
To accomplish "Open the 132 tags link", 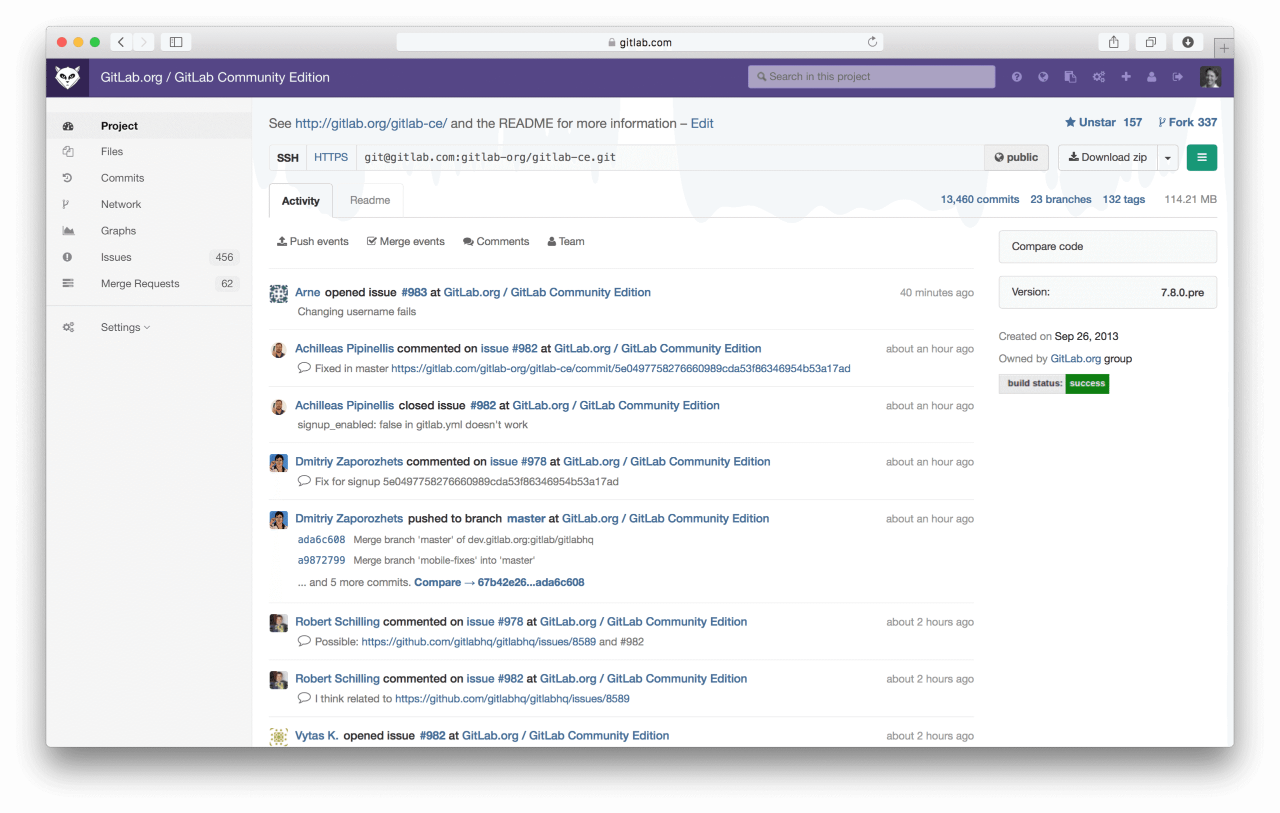I will click(x=1123, y=200).
